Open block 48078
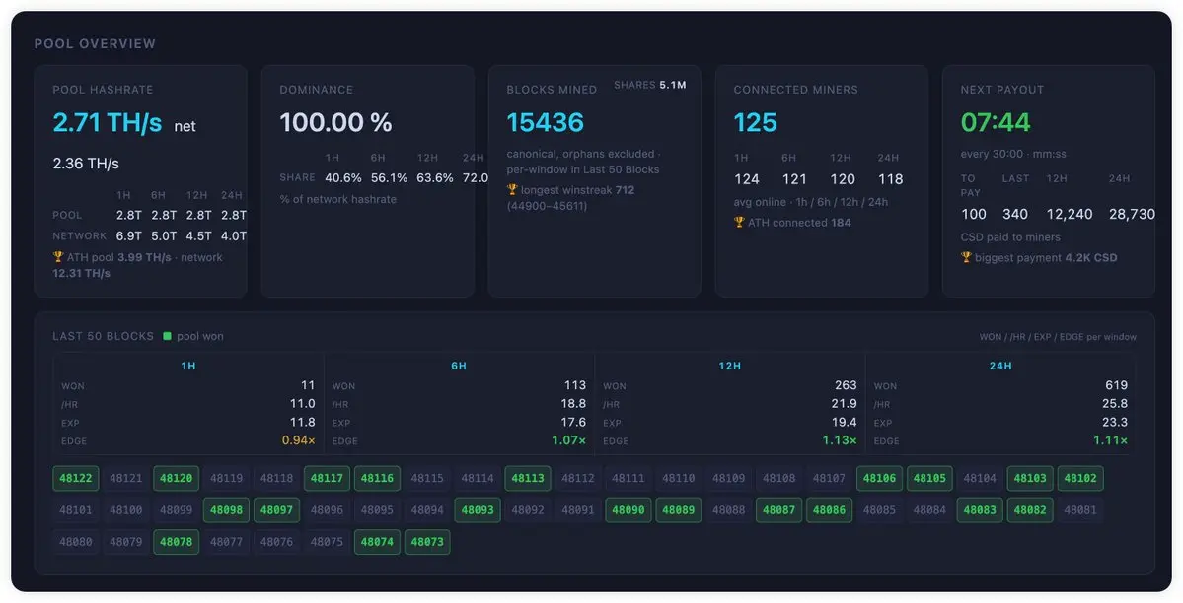 [176, 542]
